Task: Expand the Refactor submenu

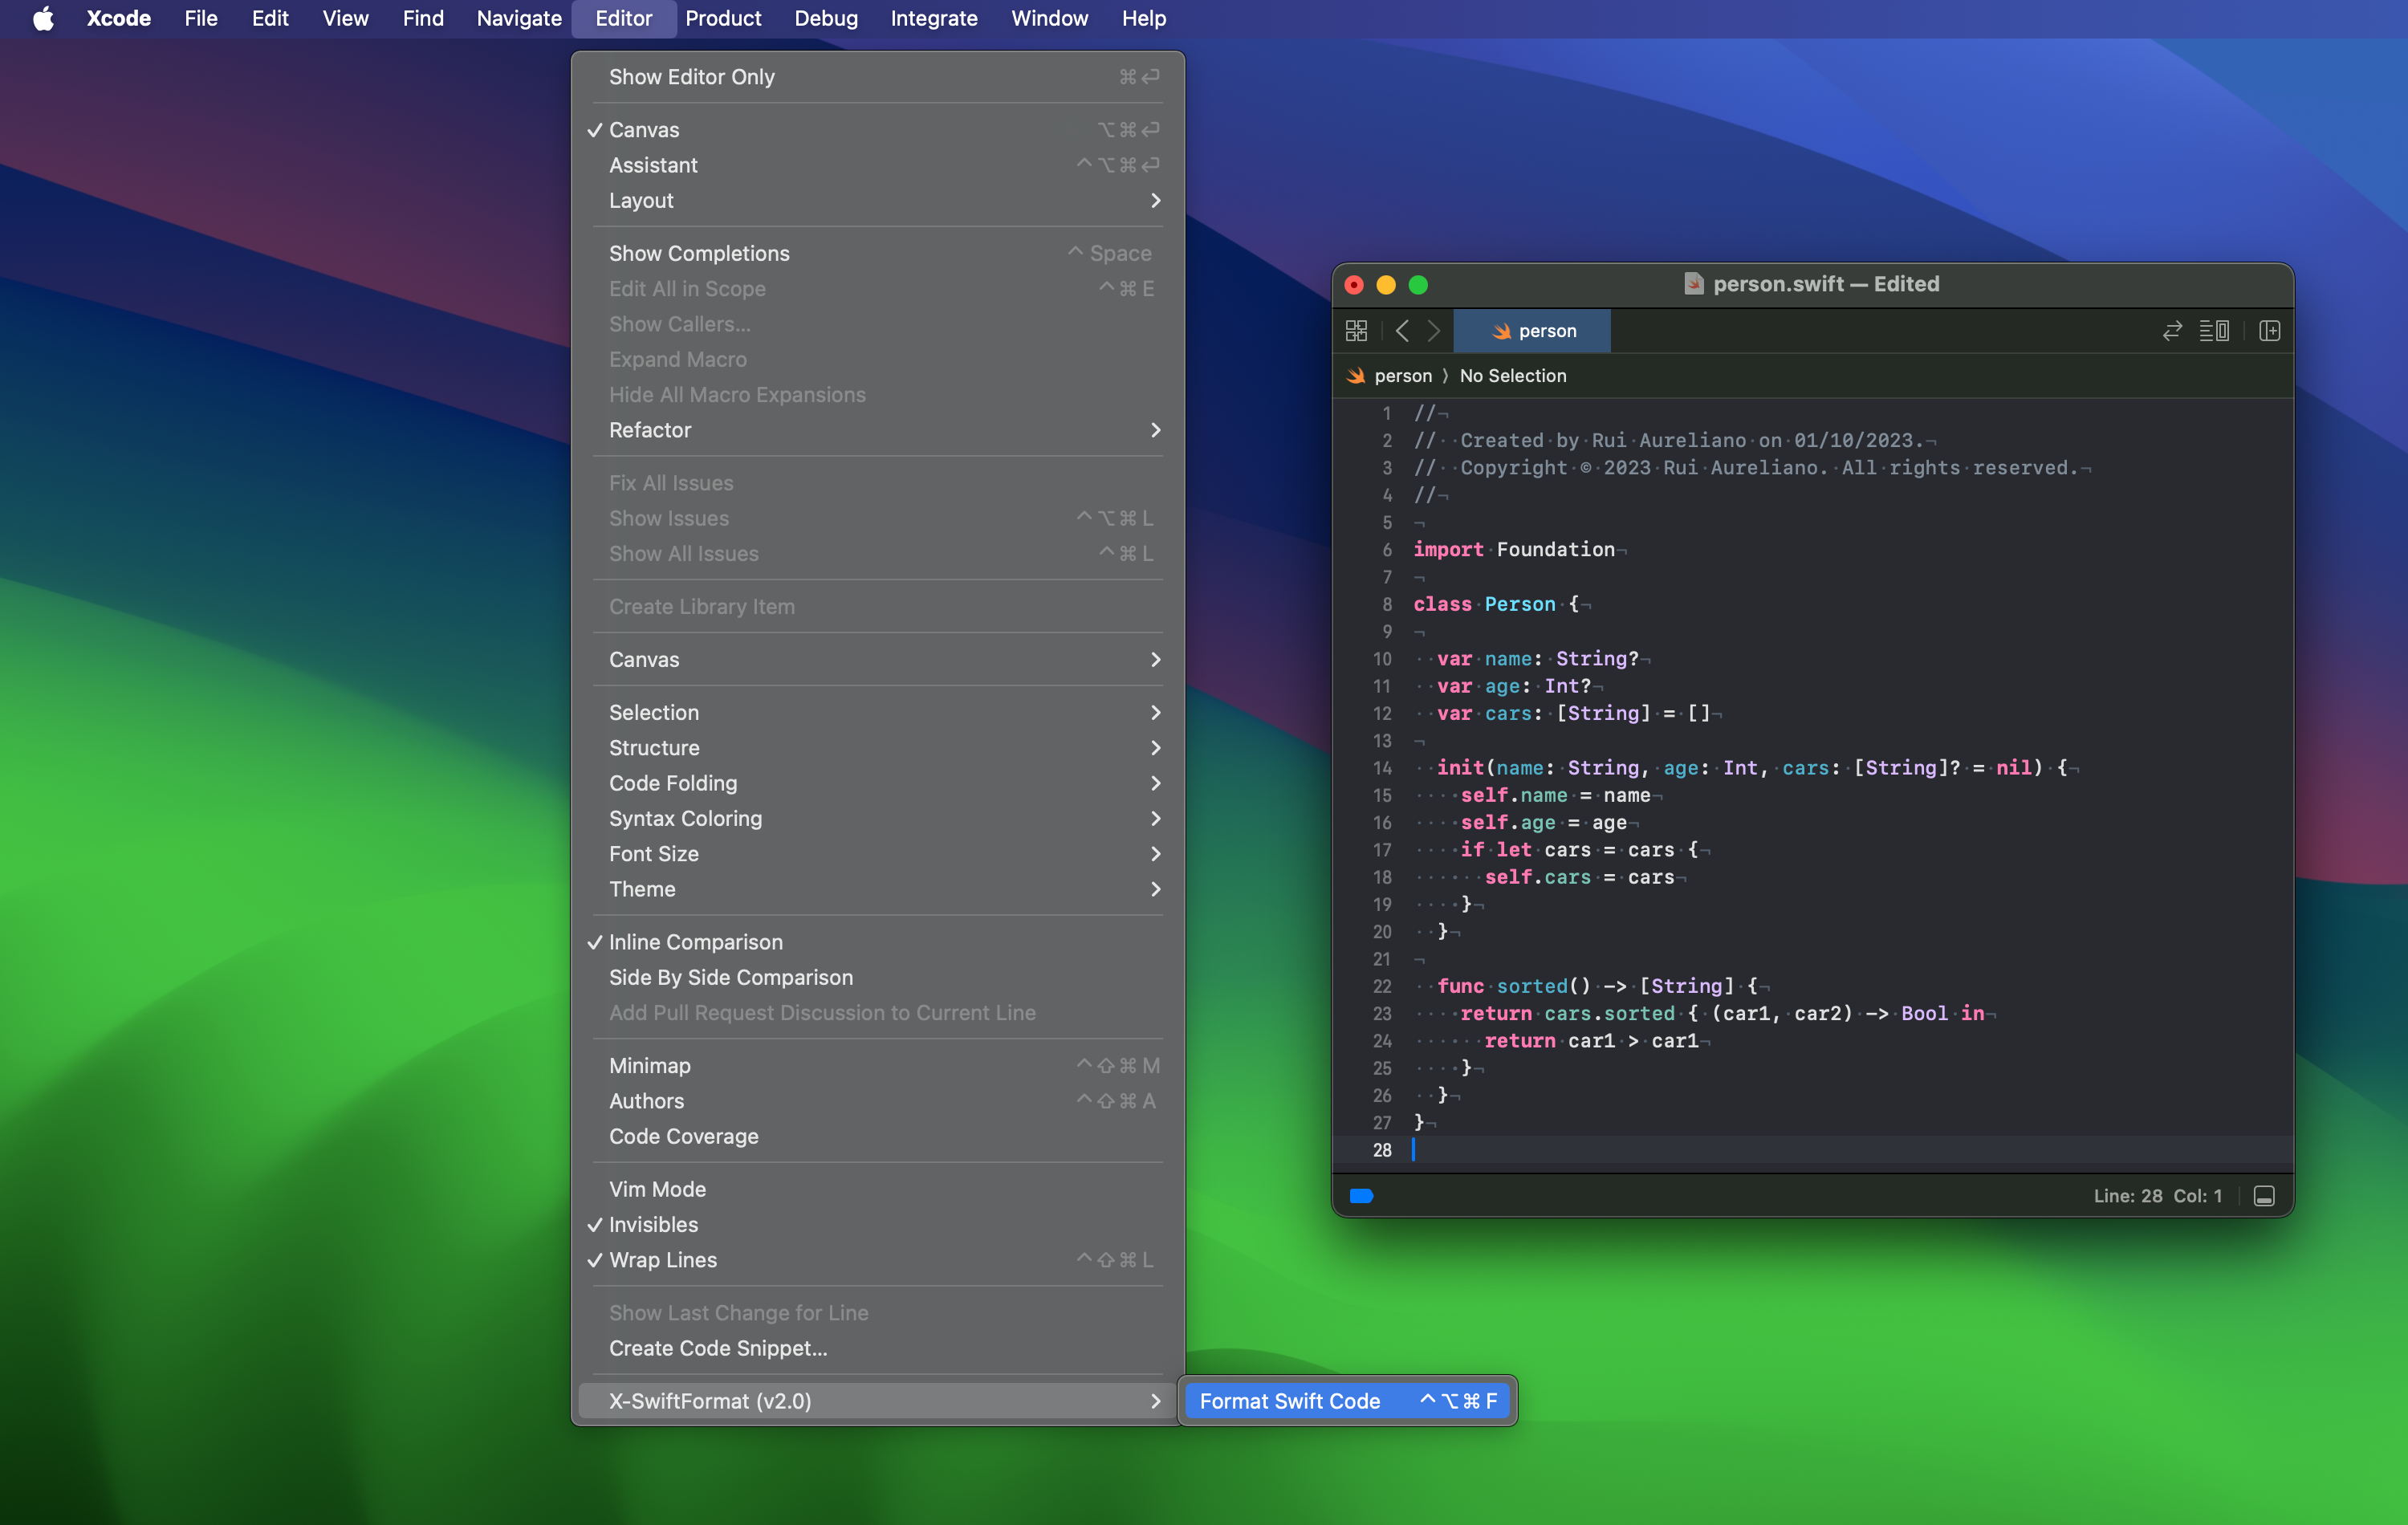Action: (x=878, y=430)
